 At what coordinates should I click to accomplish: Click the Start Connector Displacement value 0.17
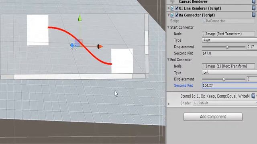(x=252, y=47)
